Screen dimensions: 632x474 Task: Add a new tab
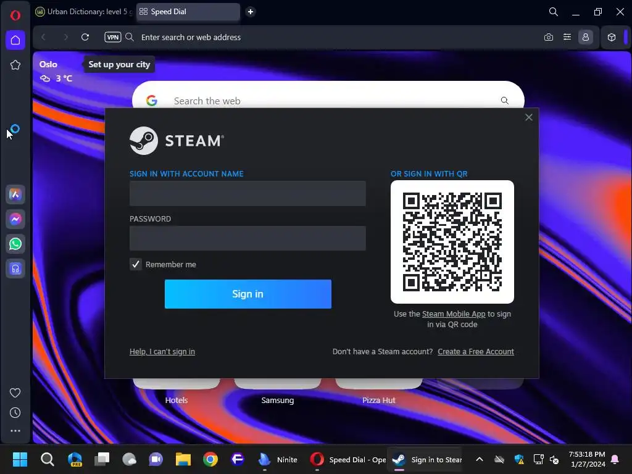251,12
